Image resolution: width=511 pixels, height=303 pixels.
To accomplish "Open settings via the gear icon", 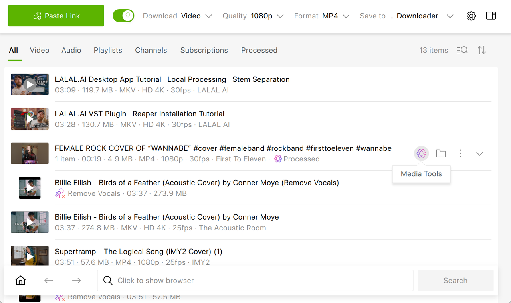I will pos(471,16).
